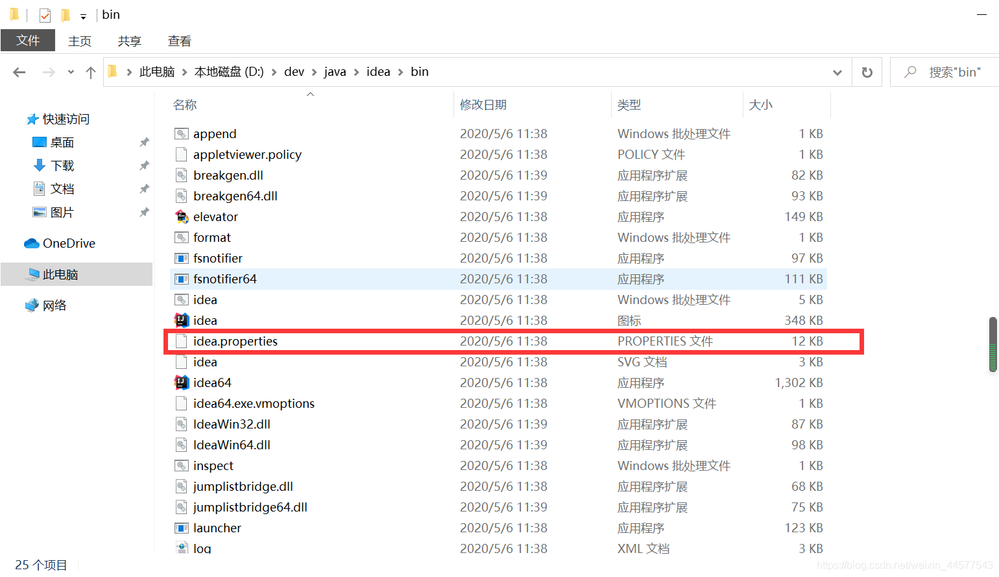The height and width of the screenshot is (577, 999).
Task: Select the append batch file icon
Action: tap(182, 134)
